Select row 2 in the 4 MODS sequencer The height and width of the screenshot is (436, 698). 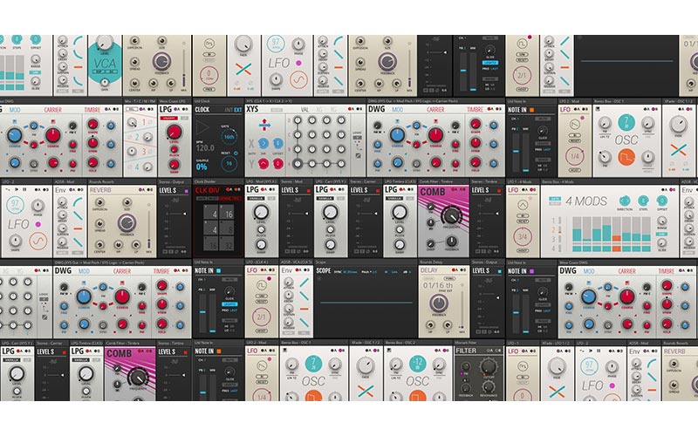[x=553, y=230]
